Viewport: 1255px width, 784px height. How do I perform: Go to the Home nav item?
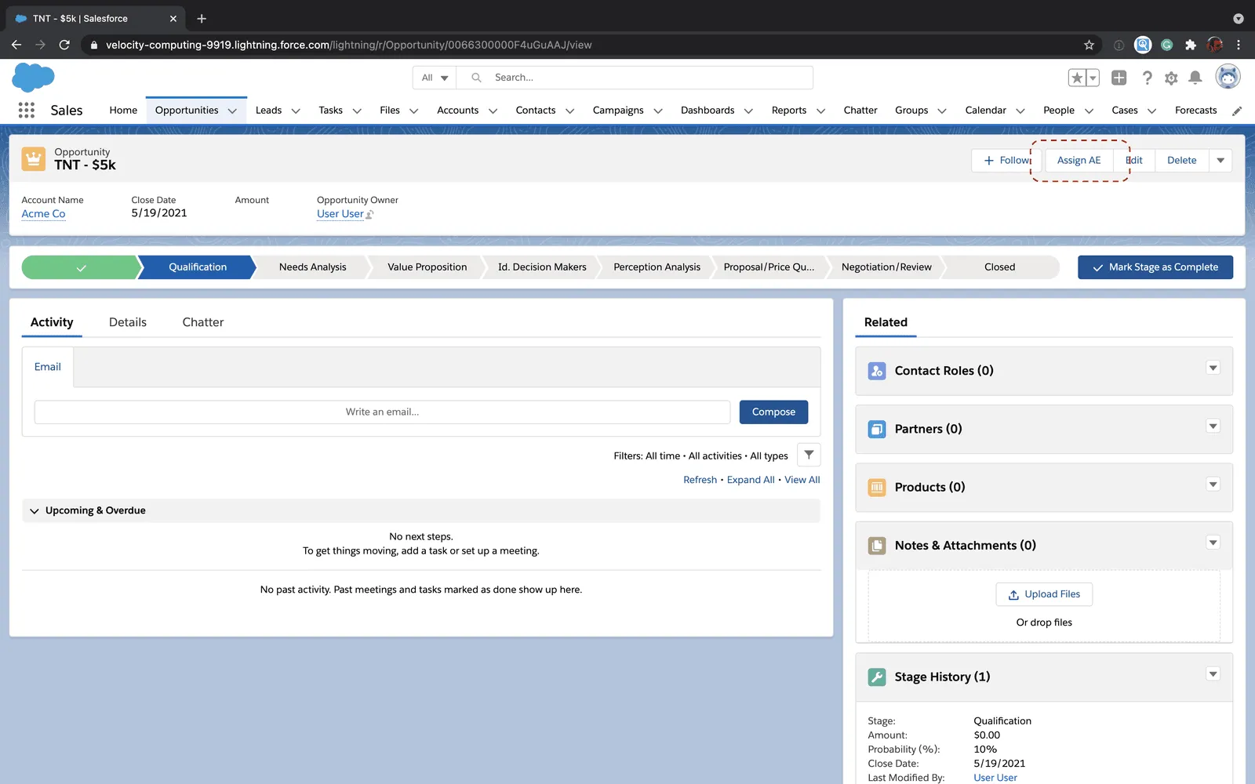click(x=123, y=111)
